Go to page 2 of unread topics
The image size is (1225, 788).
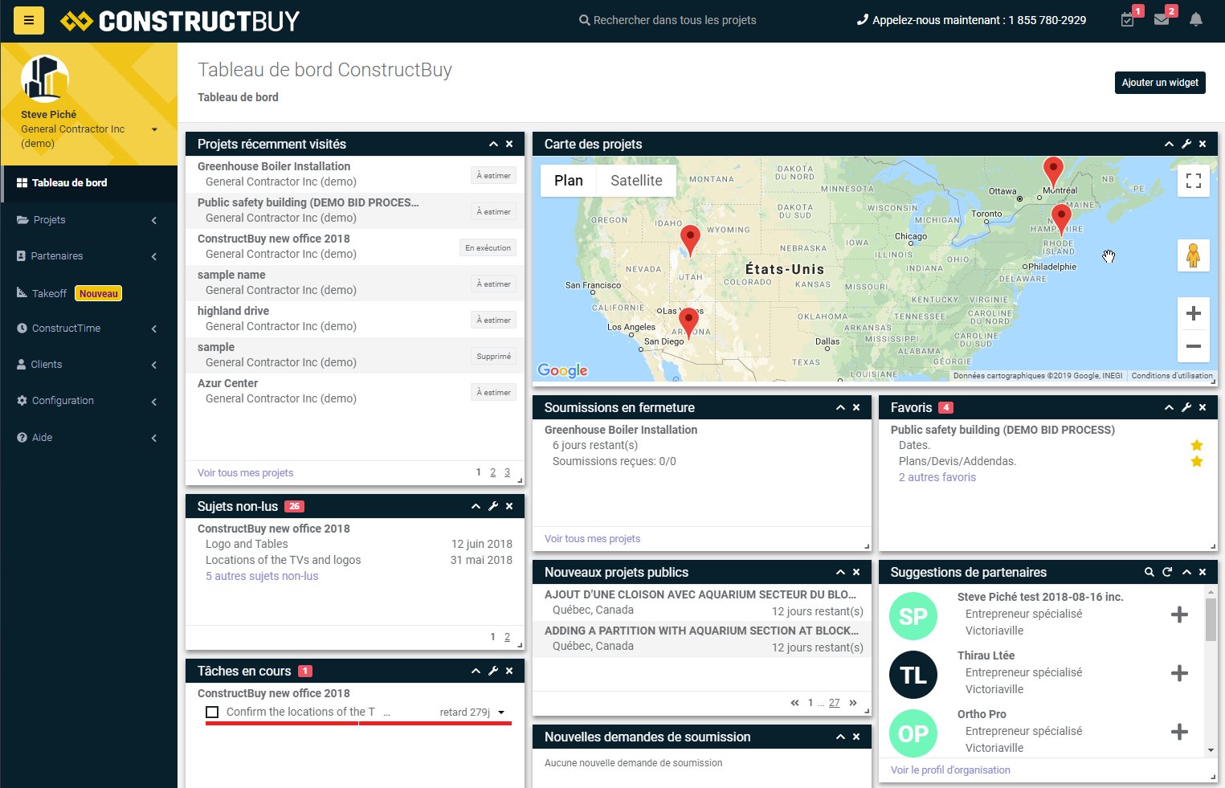tap(507, 637)
